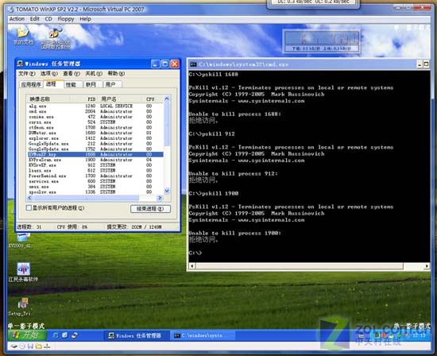437x356 pixels.
Task: Switch to the 联网 (Networking) tab
Action: (x=93, y=84)
